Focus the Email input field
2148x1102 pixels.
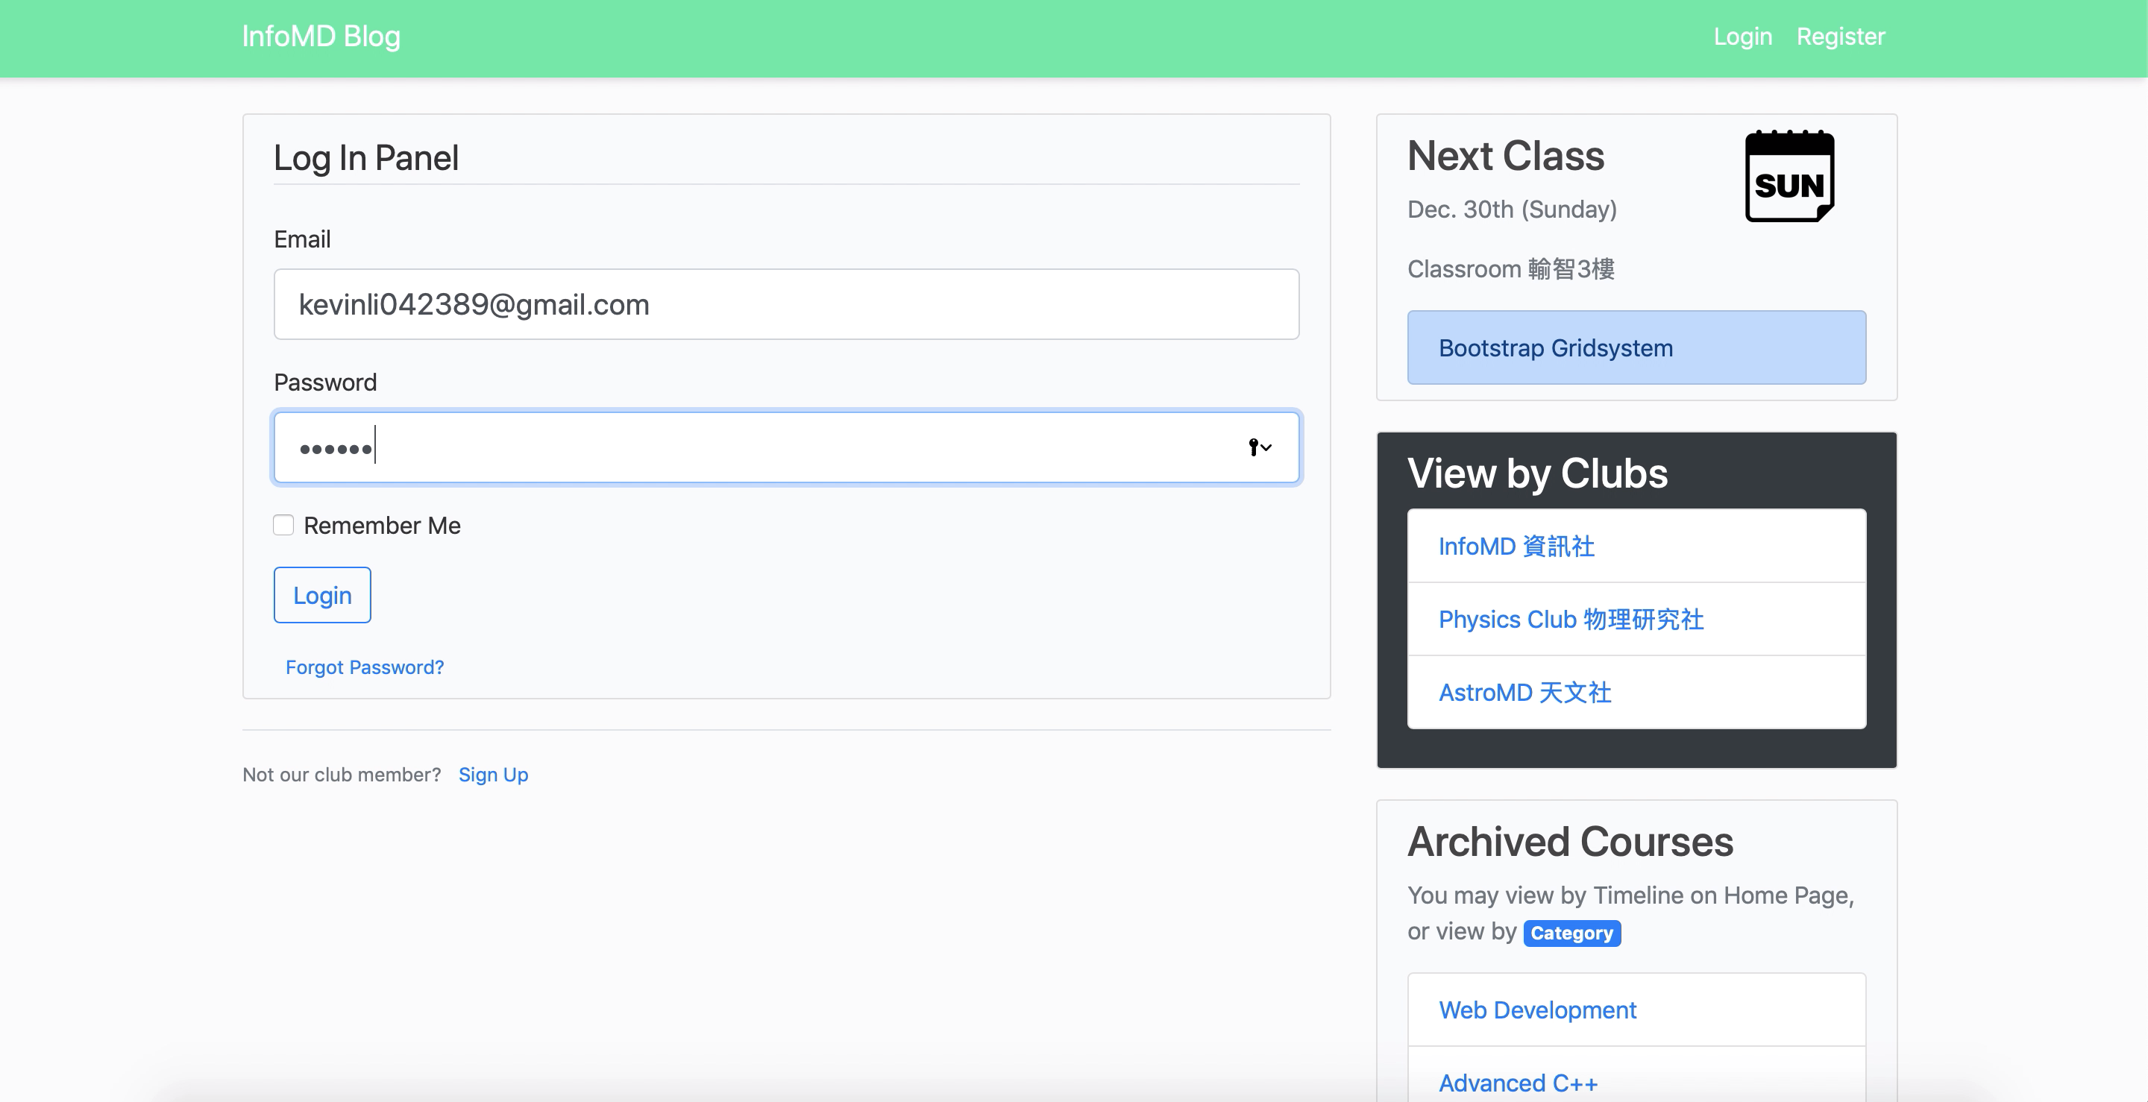click(785, 304)
